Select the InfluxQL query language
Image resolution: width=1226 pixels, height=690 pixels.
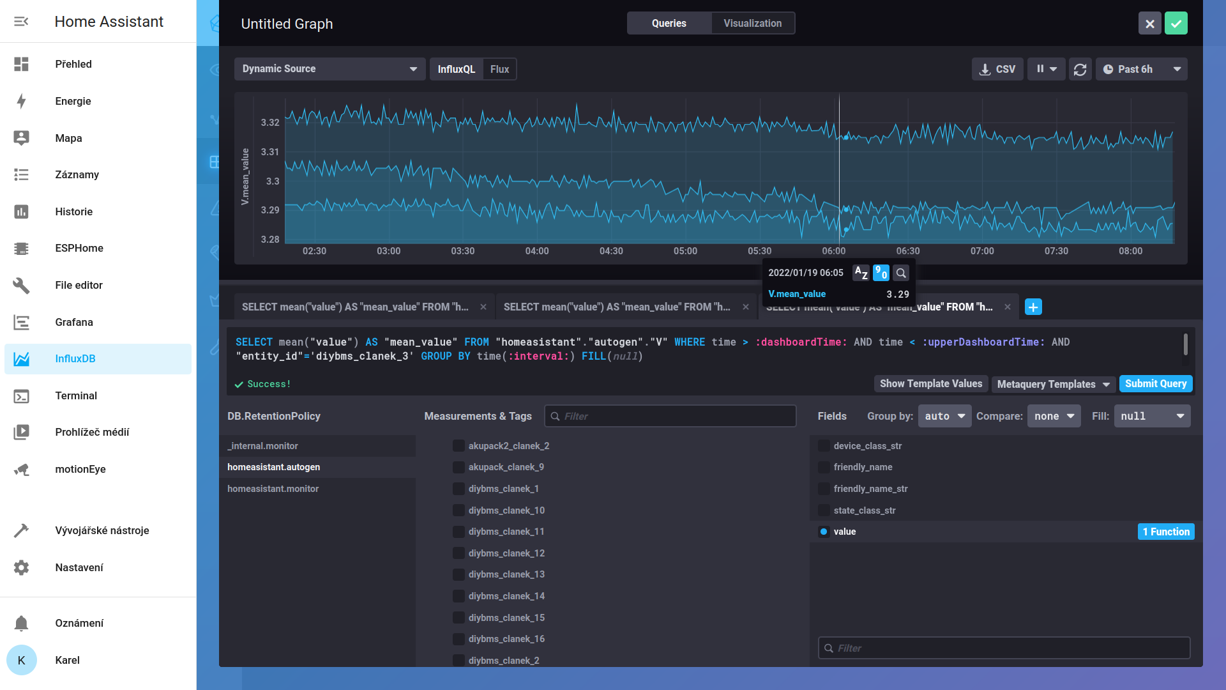tap(456, 69)
